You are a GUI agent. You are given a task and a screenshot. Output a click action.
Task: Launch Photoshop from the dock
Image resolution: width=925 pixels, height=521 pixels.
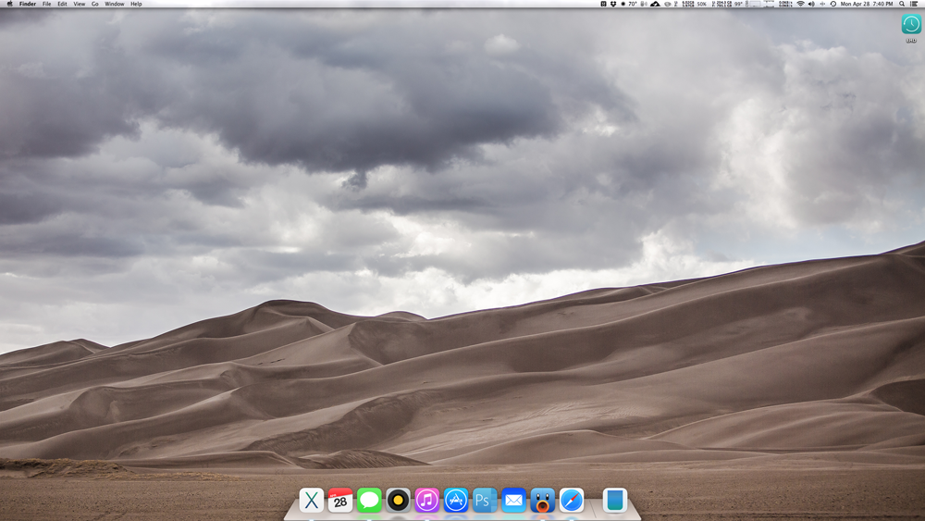[485, 501]
